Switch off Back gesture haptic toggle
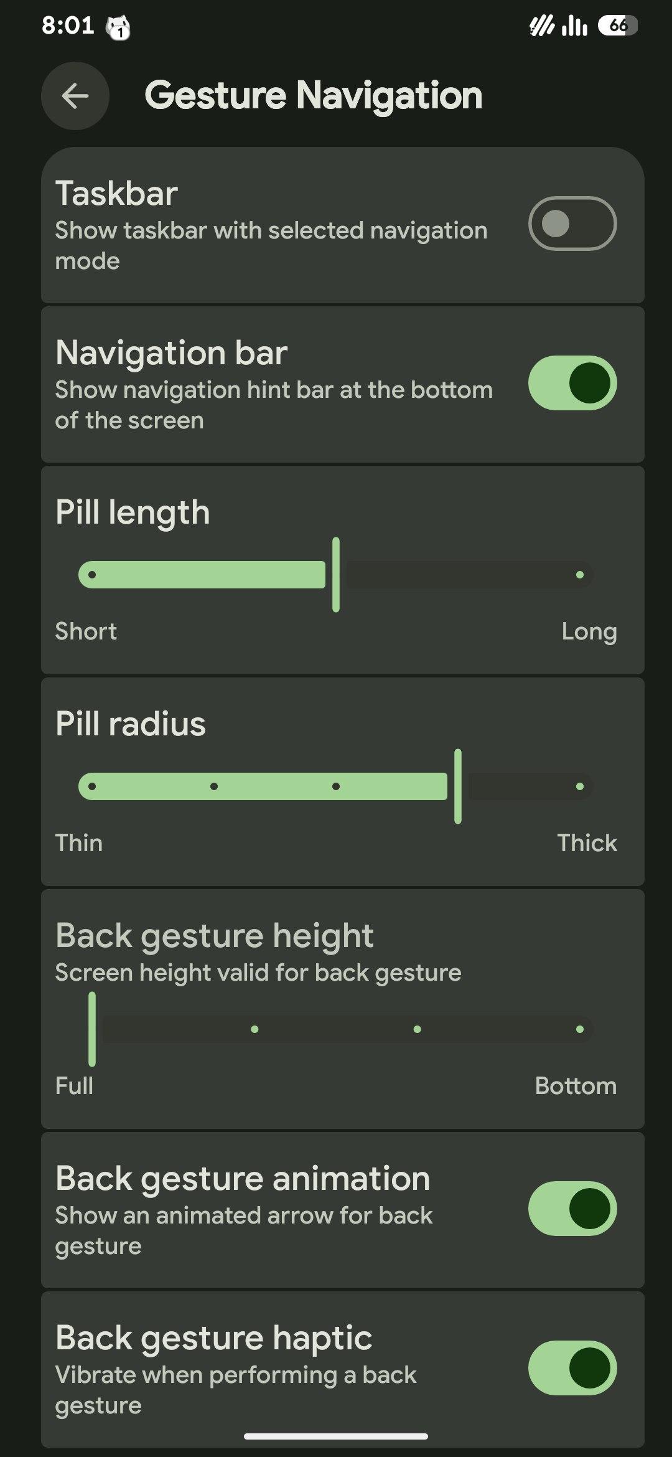The width and height of the screenshot is (672, 1457). pyautogui.click(x=572, y=1368)
